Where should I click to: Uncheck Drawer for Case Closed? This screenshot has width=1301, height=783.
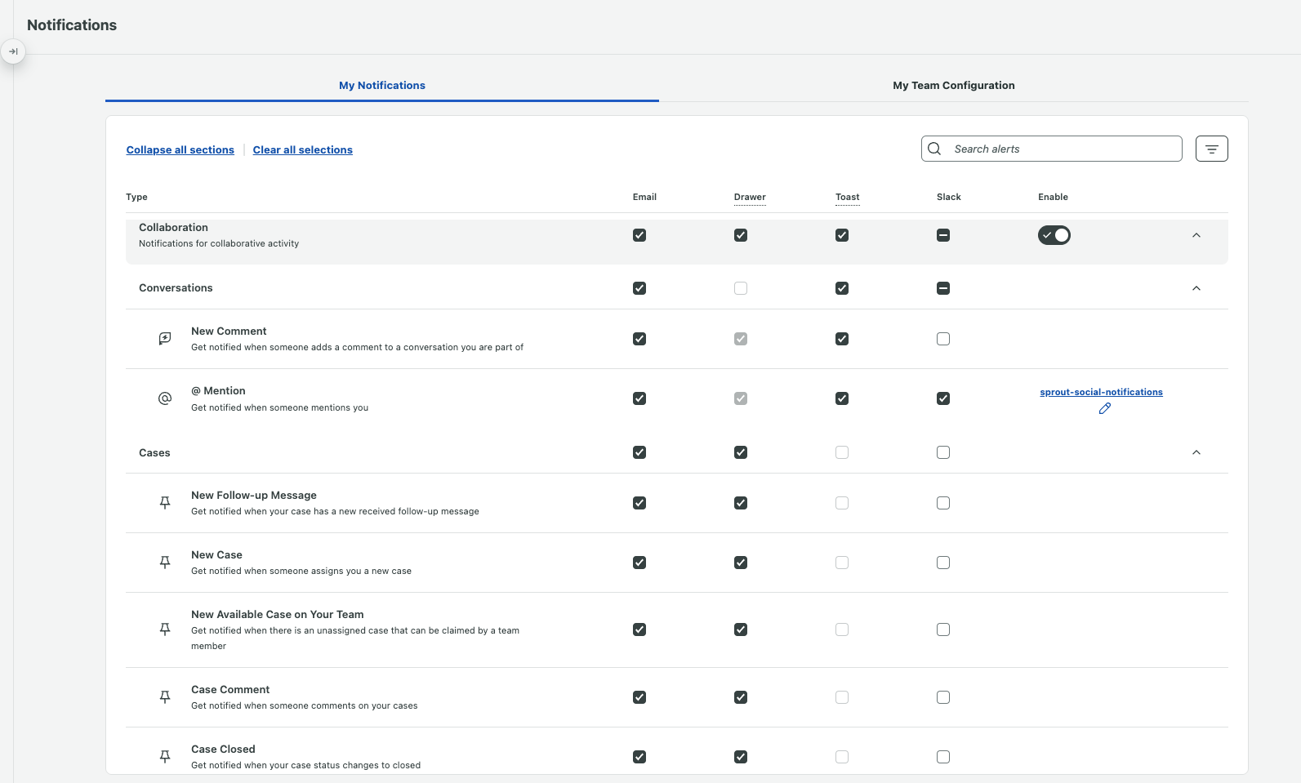coord(741,757)
